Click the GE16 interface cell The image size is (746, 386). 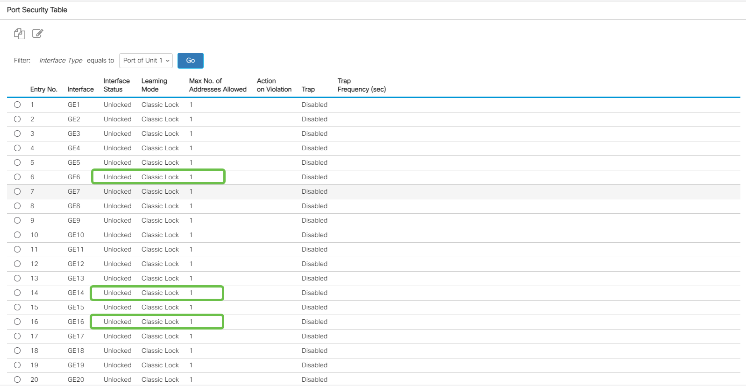[76, 322]
